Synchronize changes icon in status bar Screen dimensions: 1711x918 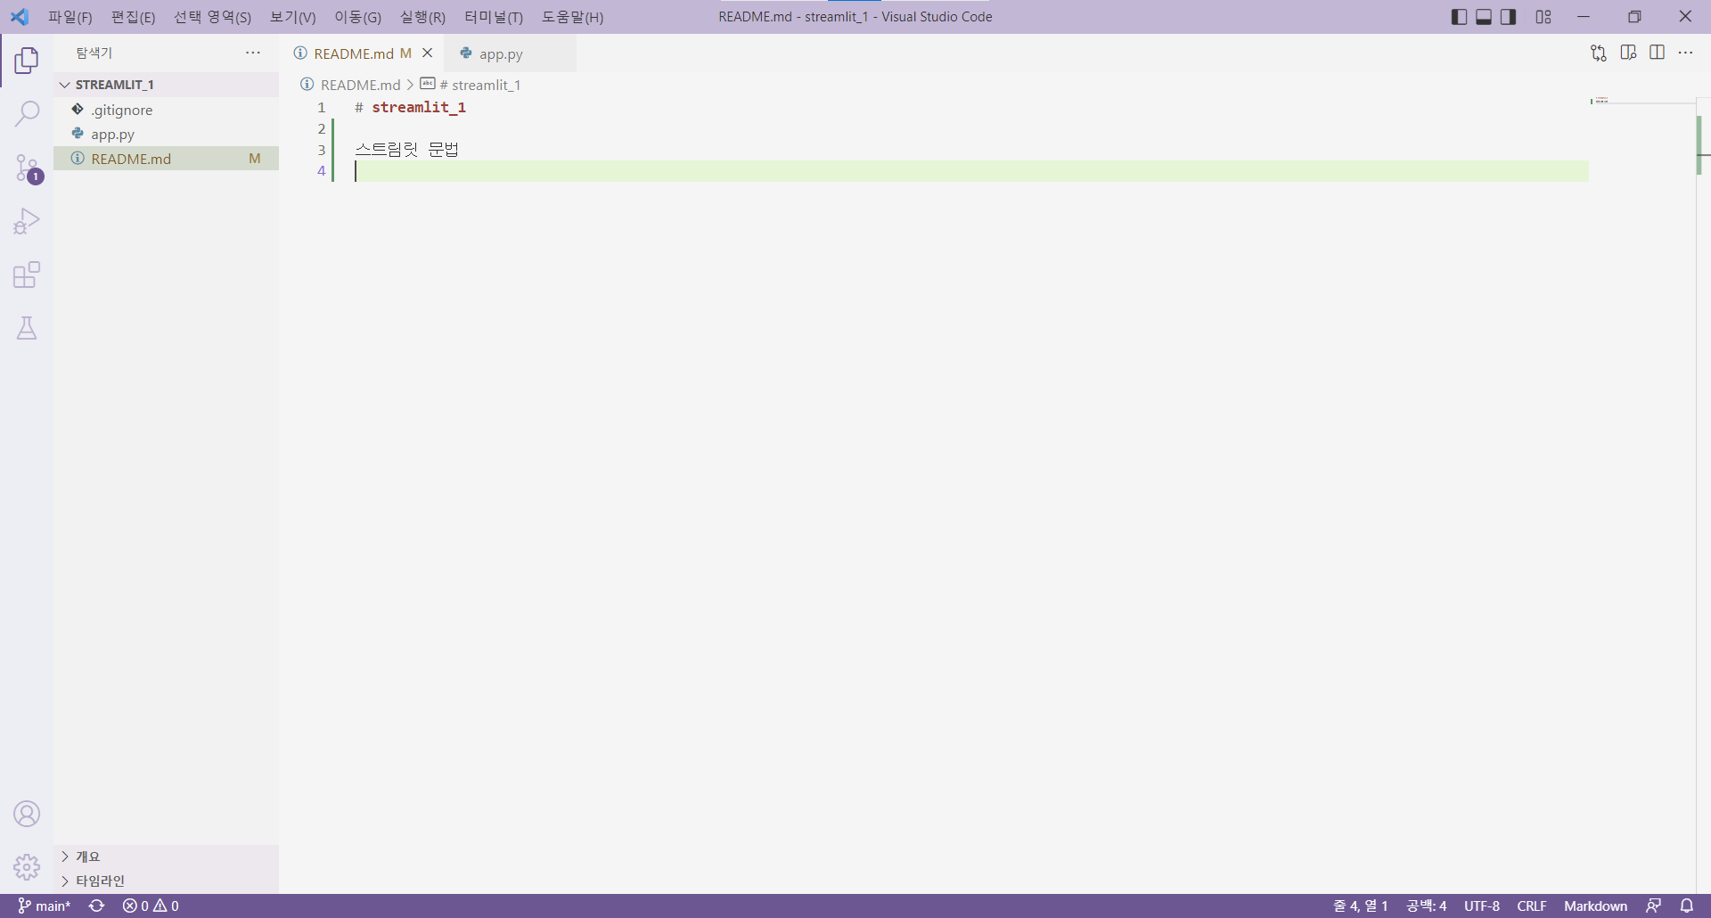(x=97, y=906)
